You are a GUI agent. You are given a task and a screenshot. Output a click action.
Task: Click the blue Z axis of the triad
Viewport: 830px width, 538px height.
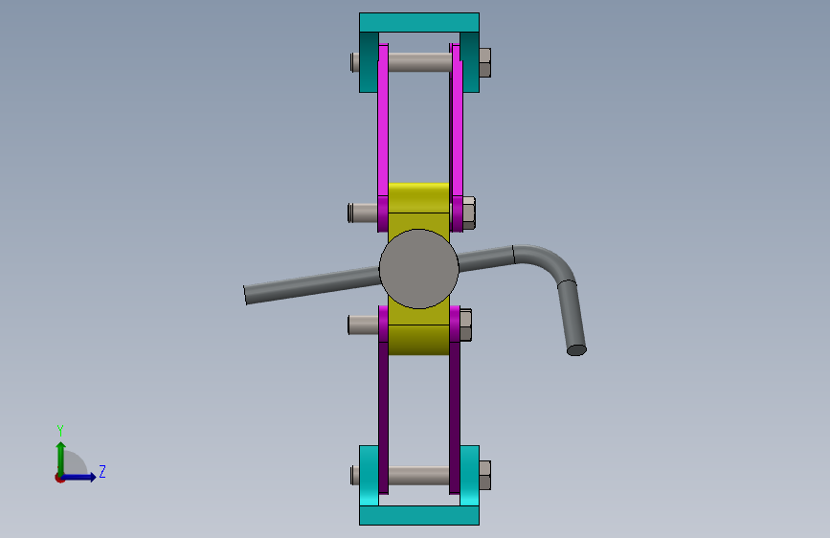79,477
